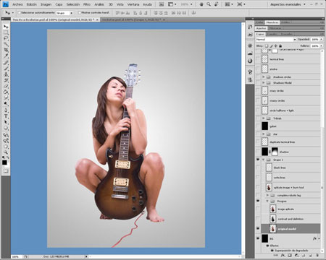The width and height of the screenshot is (326, 260).
Task: Open the Filtro menu
Action: 87,4
